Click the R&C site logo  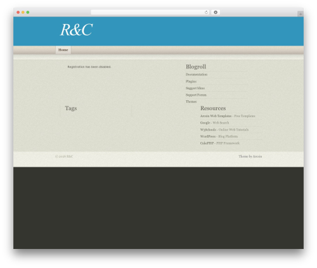(x=77, y=30)
